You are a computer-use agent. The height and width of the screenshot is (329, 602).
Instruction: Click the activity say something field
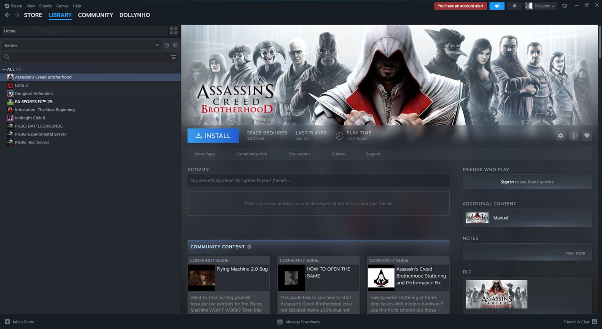318,180
